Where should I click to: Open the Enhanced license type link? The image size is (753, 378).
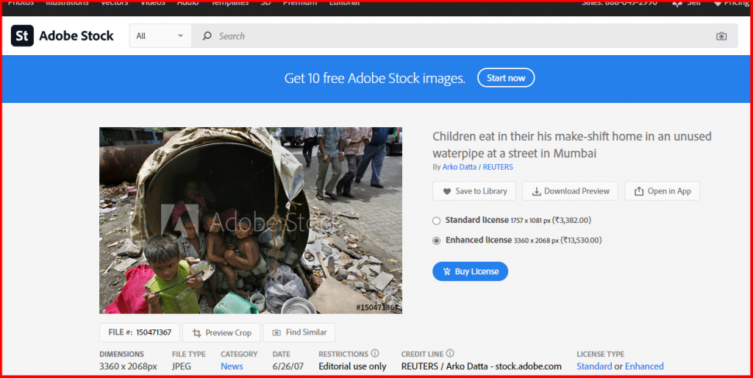click(x=644, y=366)
